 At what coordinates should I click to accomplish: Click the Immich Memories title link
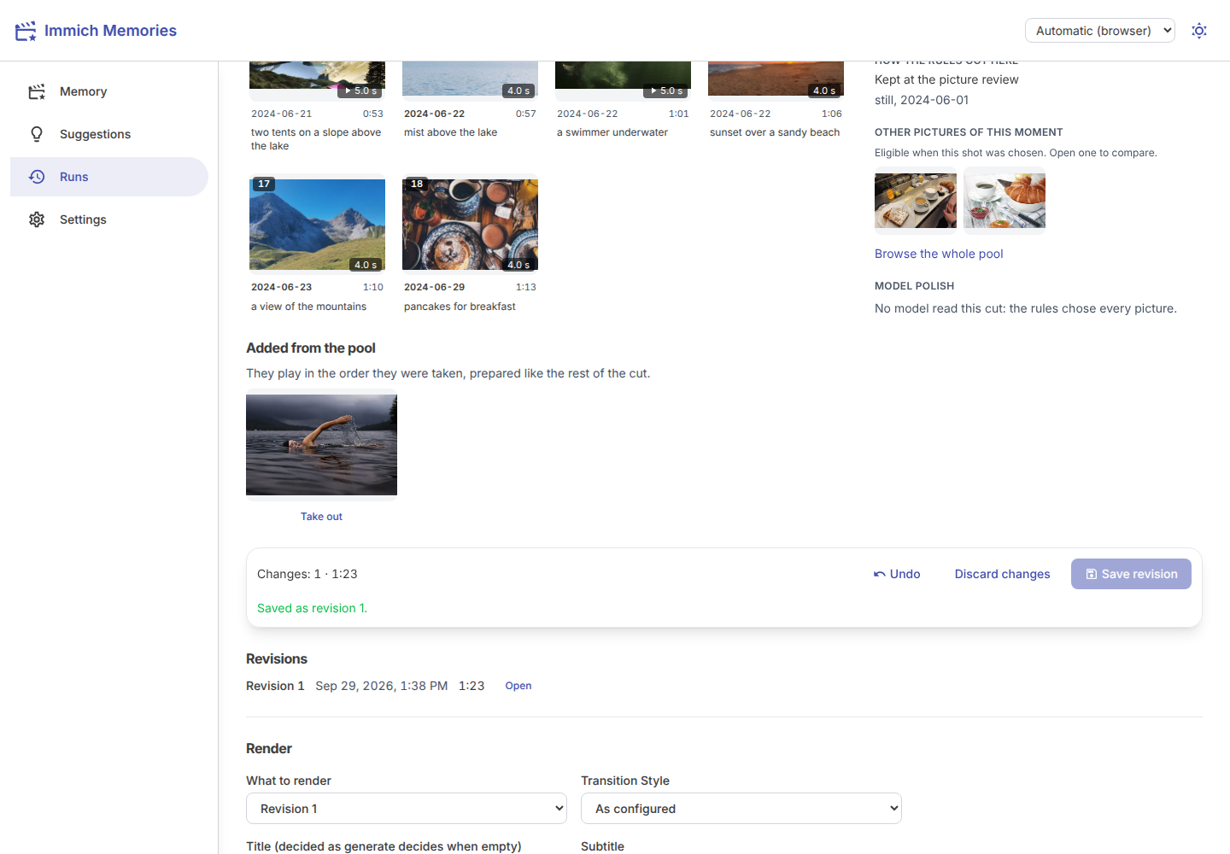point(110,31)
